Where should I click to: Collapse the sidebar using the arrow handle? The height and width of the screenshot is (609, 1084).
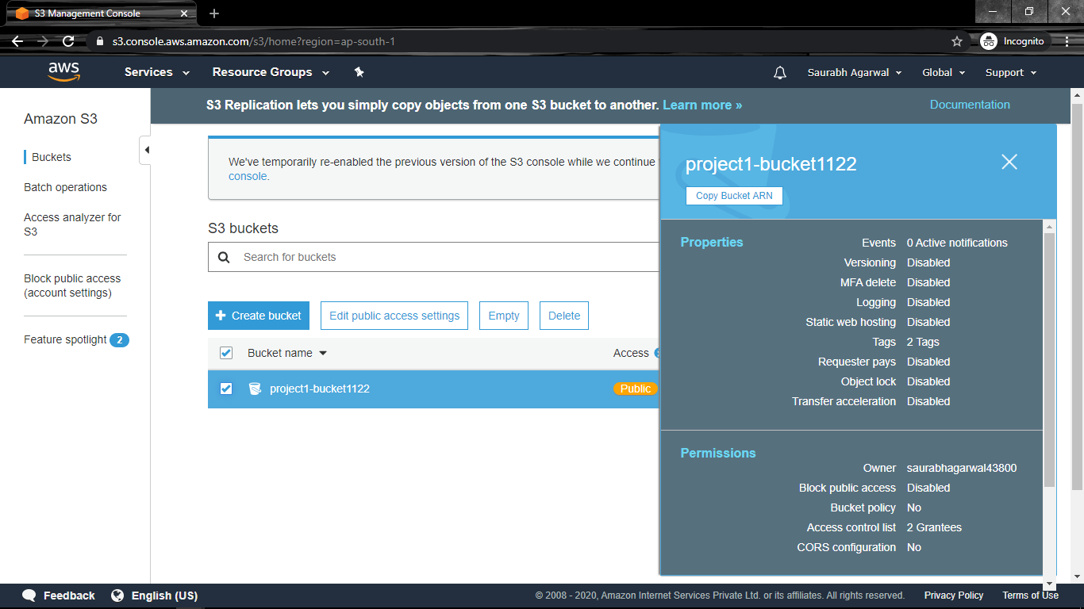pyautogui.click(x=146, y=149)
